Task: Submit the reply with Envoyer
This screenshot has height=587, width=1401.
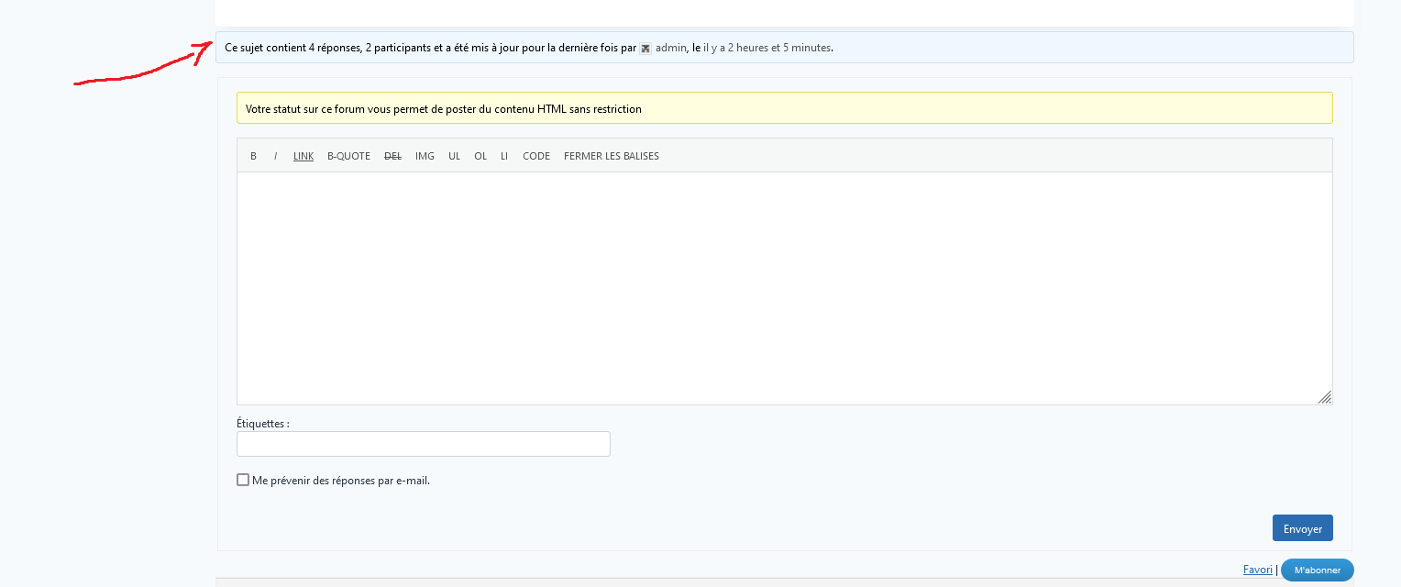Action: 1302,528
